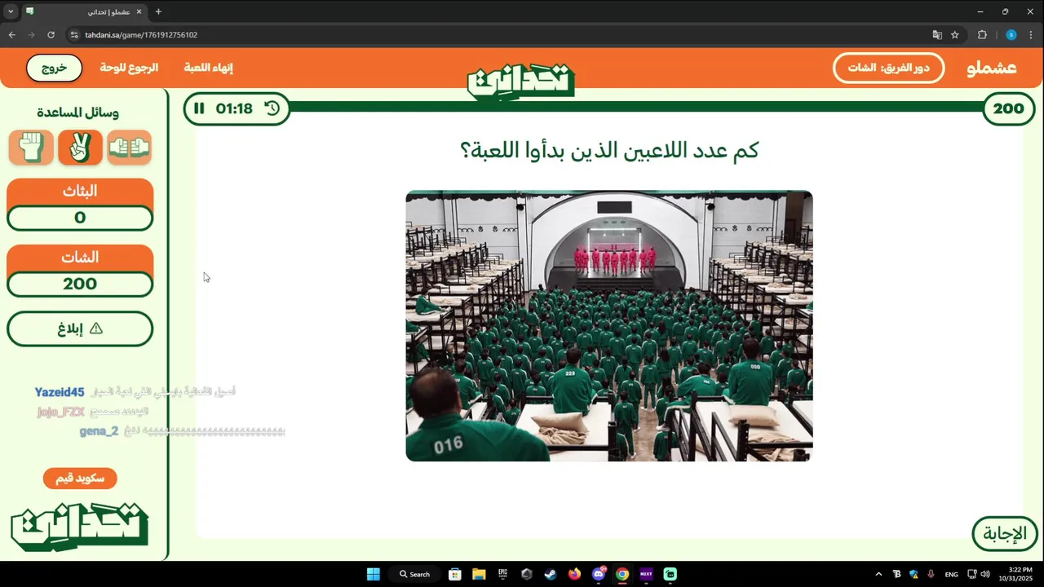The height and width of the screenshot is (587, 1044).
Task: Open Microsoft Store from taskbar
Action: (x=455, y=574)
